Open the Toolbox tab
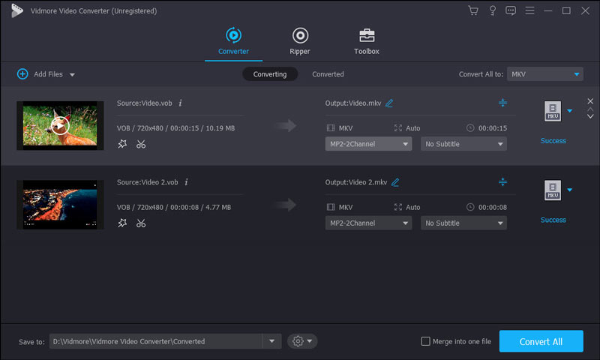600x360 pixels. (x=367, y=41)
